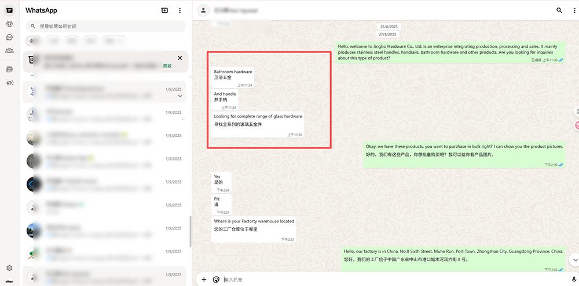Viewport: 579px width, 286px height.
Task: Focus the message input box
Action: (395, 280)
